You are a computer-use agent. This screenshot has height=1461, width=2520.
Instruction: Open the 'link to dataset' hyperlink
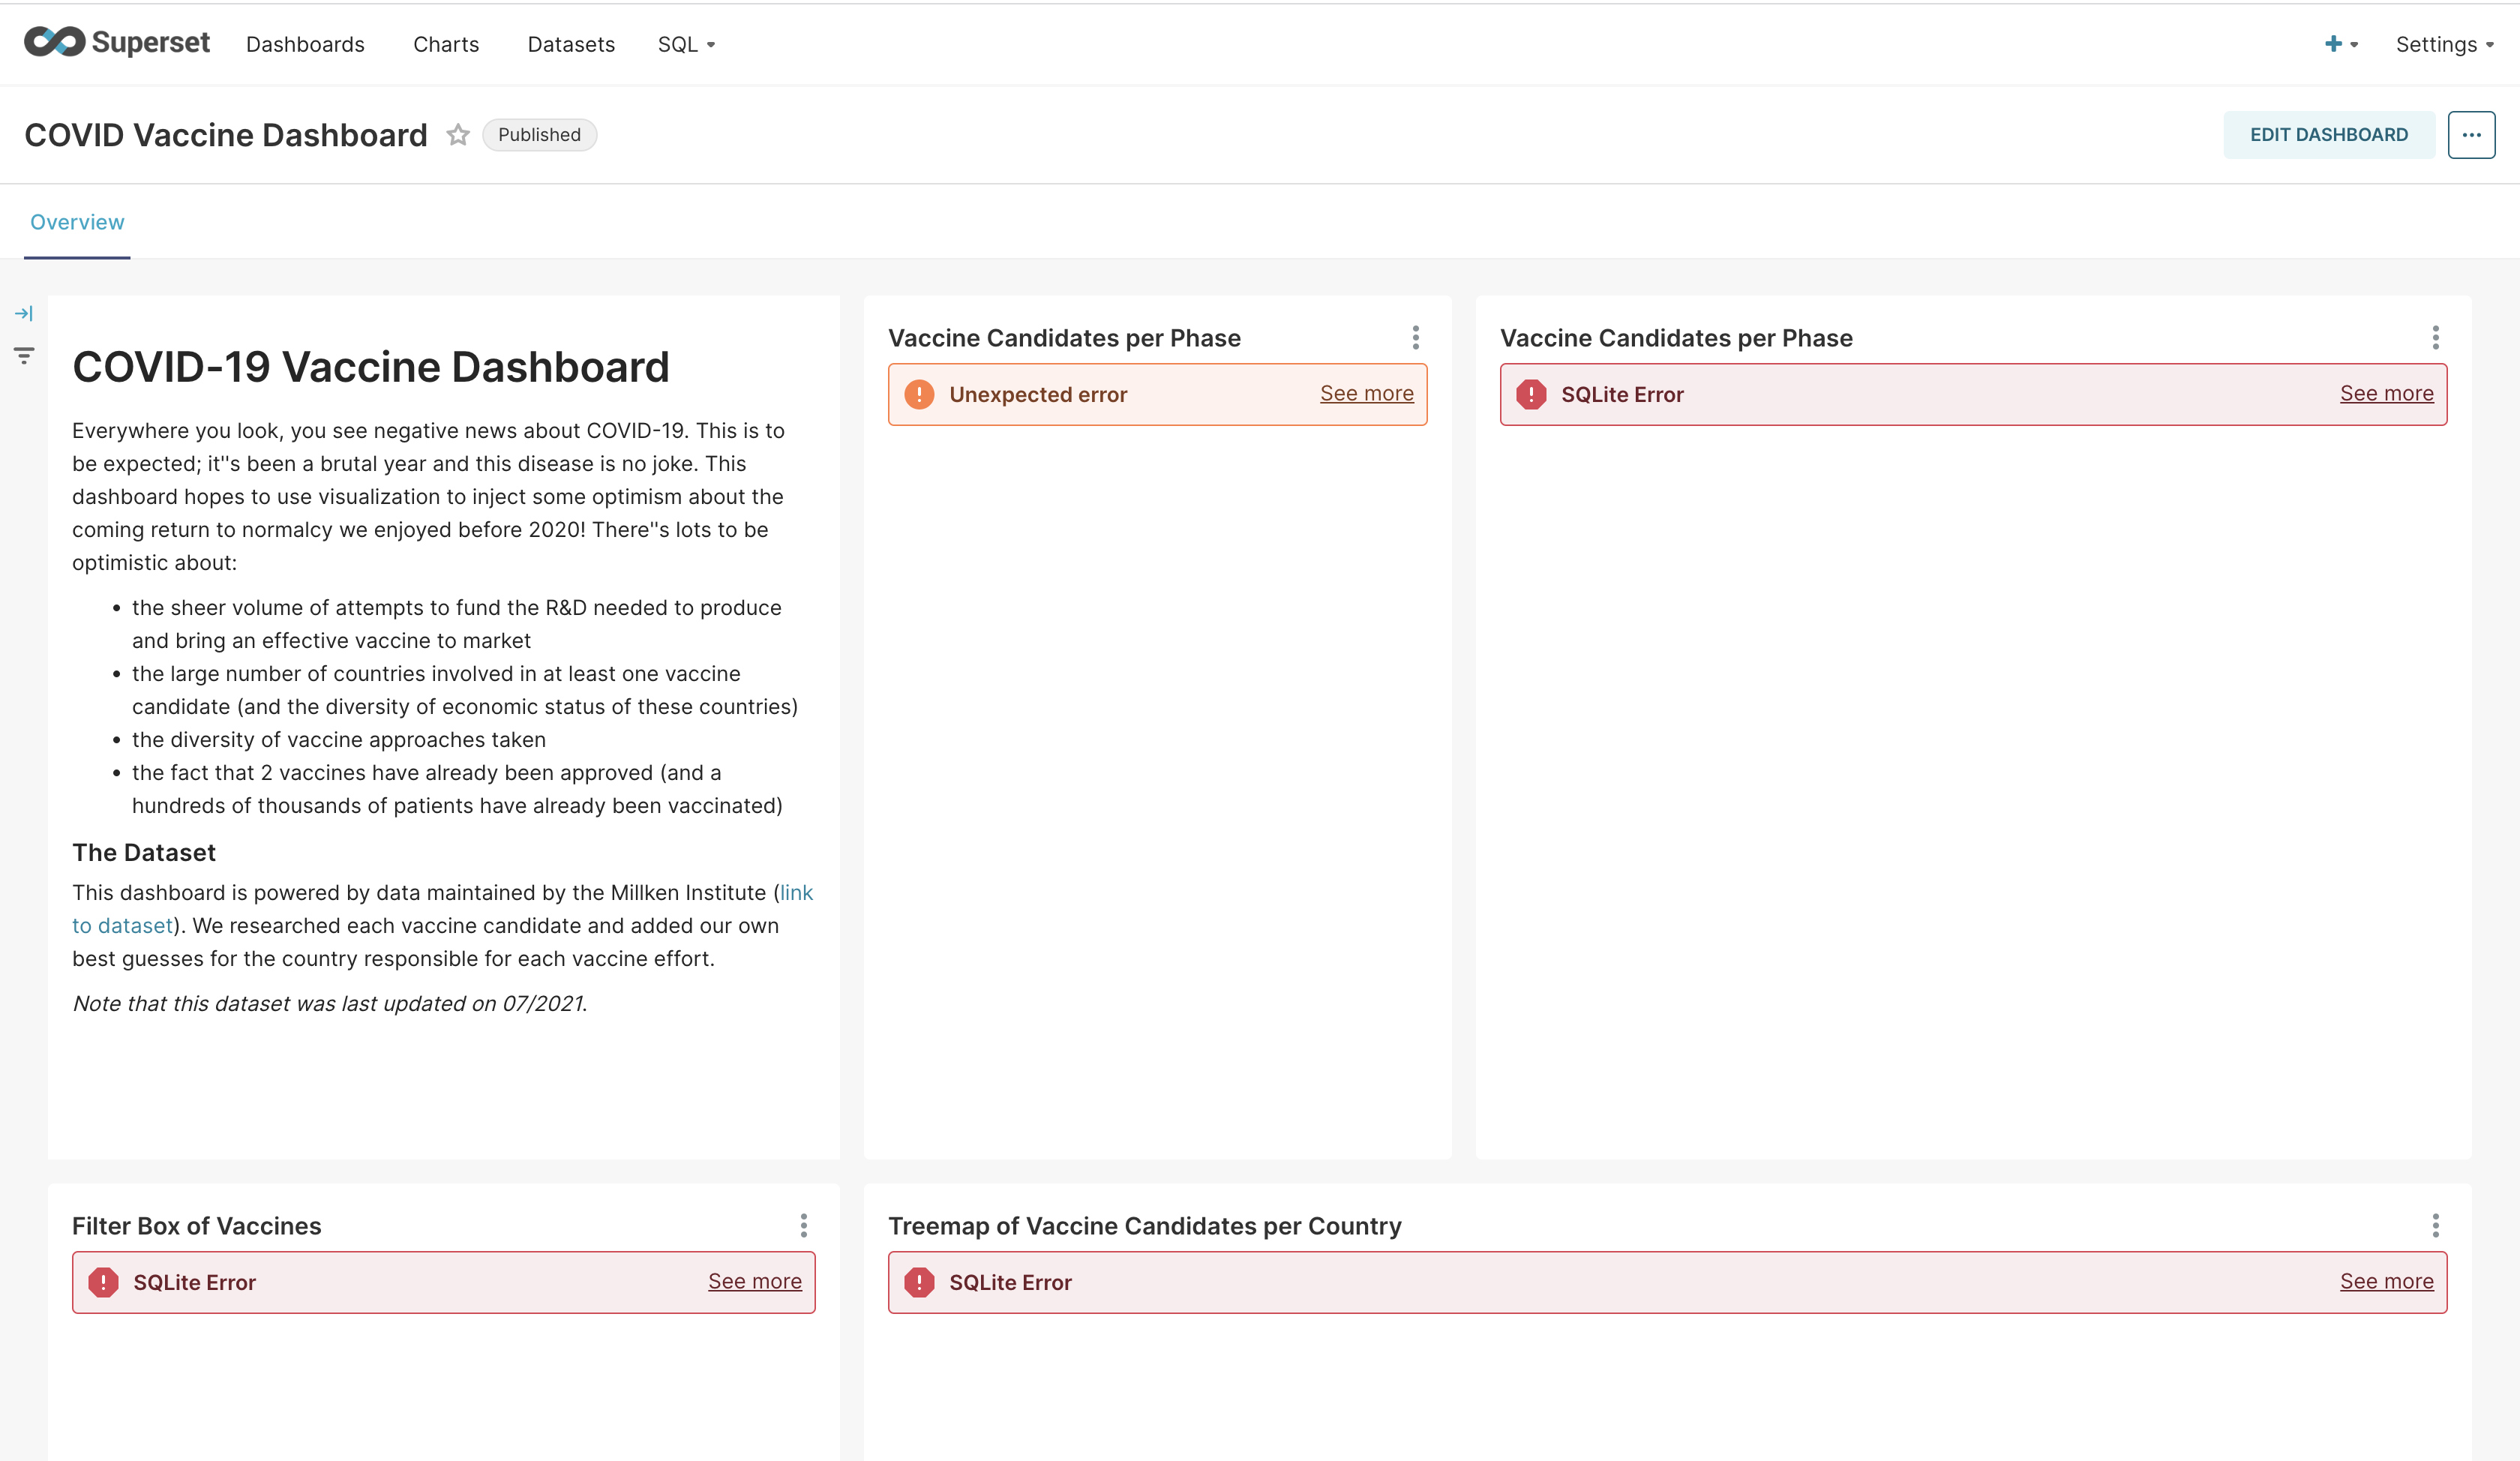(x=122, y=925)
